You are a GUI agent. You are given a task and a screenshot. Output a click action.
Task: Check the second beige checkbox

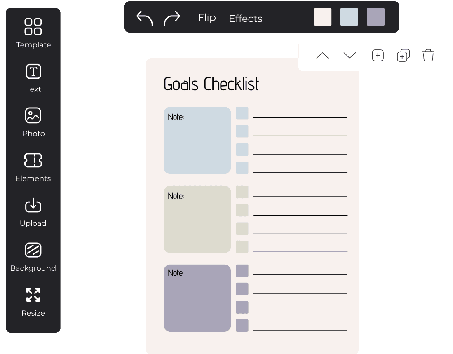pyautogui.click(x=242, y=210)
